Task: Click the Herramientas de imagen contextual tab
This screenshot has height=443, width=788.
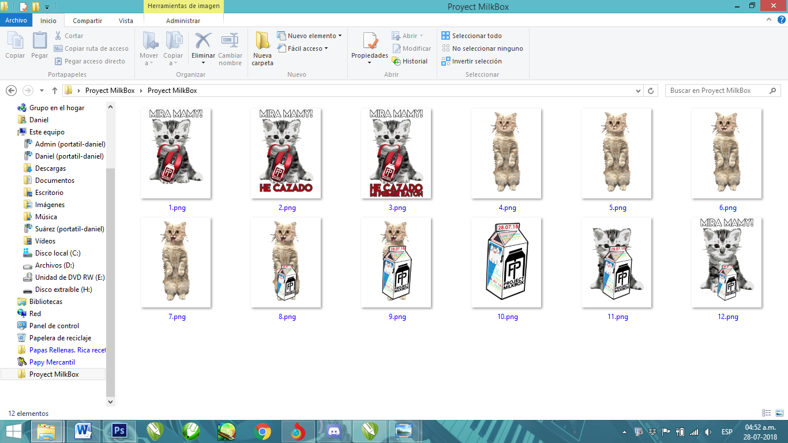Action: click(x=183, y=6)
